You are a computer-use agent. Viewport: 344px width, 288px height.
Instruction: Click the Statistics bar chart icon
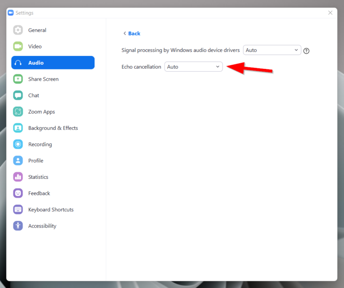point(18,177)
